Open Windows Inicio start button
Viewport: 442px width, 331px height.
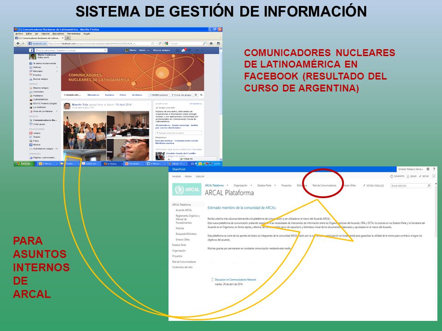23,164
